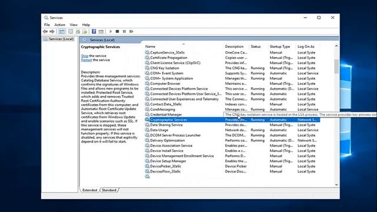The width and height of the screenshot is (377, 212).
Task: Click the Start Service play icon
Action: [110, 31]
